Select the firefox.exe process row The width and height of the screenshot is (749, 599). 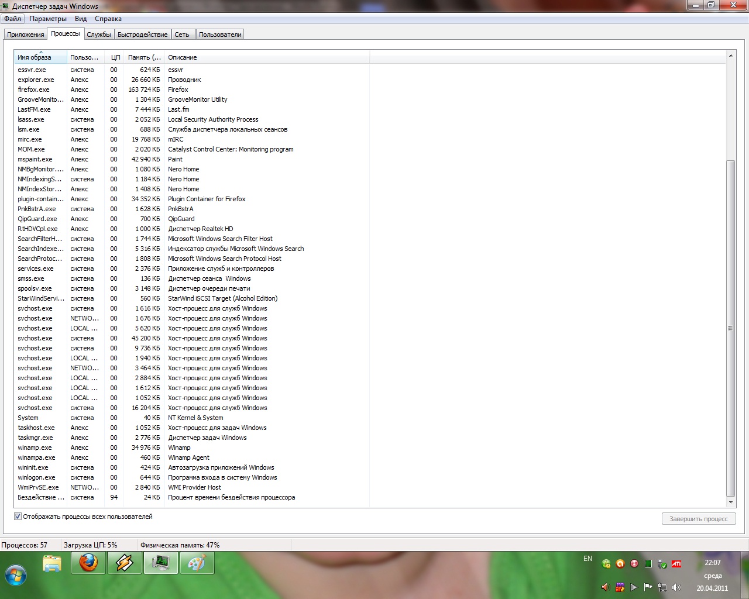click(x=34, y=89)
